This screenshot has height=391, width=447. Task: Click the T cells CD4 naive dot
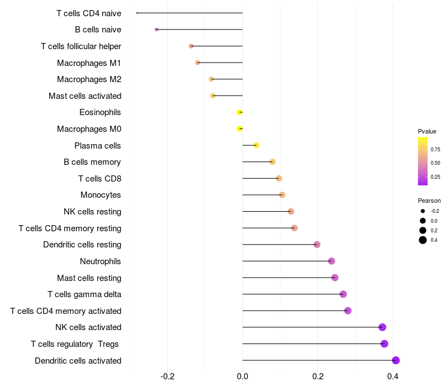coord(137,13)
